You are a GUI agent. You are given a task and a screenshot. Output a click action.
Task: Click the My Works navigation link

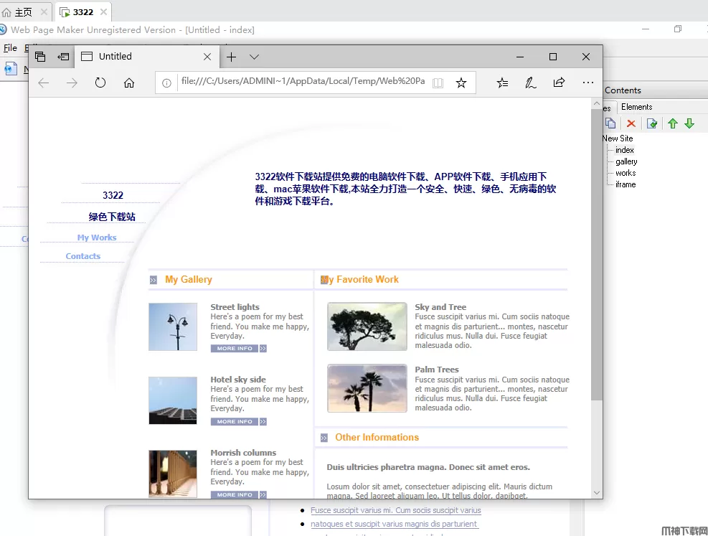pos(97,238)
